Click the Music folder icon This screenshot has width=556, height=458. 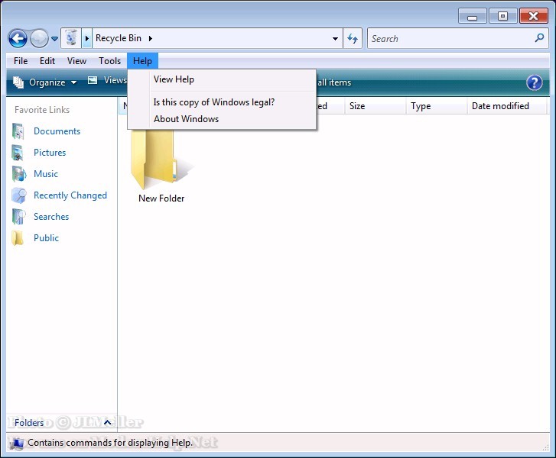point(18,174)
